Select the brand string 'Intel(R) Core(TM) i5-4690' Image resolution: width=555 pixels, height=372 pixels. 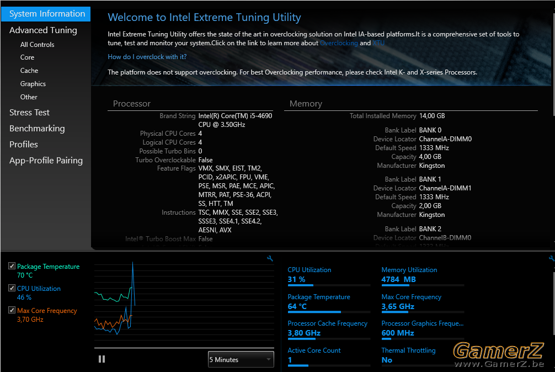tap(235, 116)
